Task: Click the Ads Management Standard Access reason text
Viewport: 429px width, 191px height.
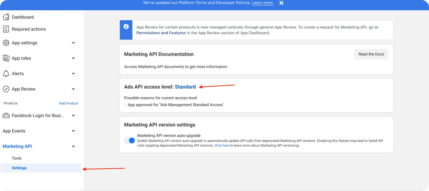Action: (176, 105)
